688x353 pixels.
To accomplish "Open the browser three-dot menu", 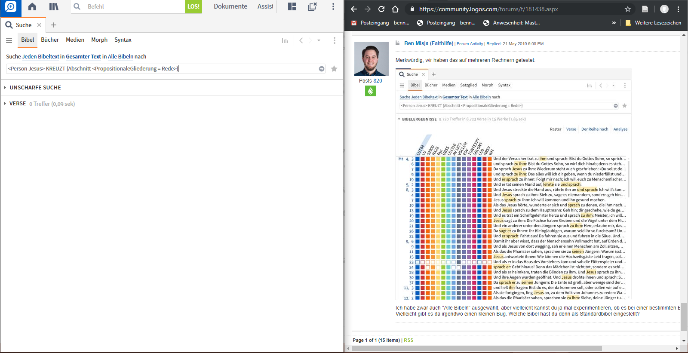I will coord(679,9).
